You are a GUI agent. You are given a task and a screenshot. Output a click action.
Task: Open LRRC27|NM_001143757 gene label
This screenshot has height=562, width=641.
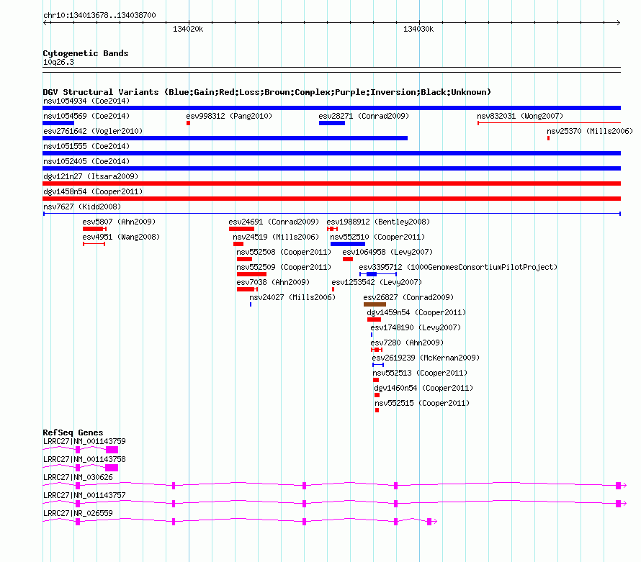click(x=84, y=495)
